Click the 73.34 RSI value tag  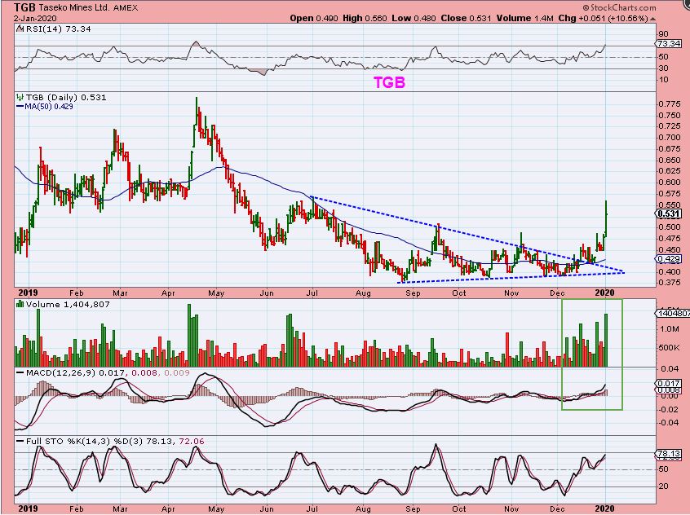(x=669, y=43)
